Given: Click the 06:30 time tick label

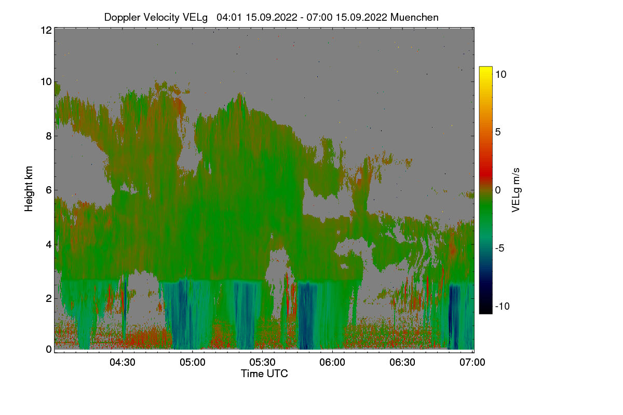Looking at the screenshot, I should (402, 363).
